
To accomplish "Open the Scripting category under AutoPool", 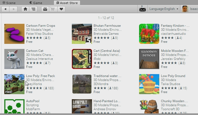I will (32, 105).
